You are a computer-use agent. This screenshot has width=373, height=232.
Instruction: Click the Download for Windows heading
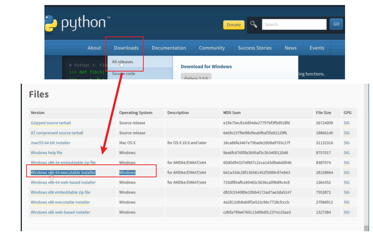[x=206, y=66]
